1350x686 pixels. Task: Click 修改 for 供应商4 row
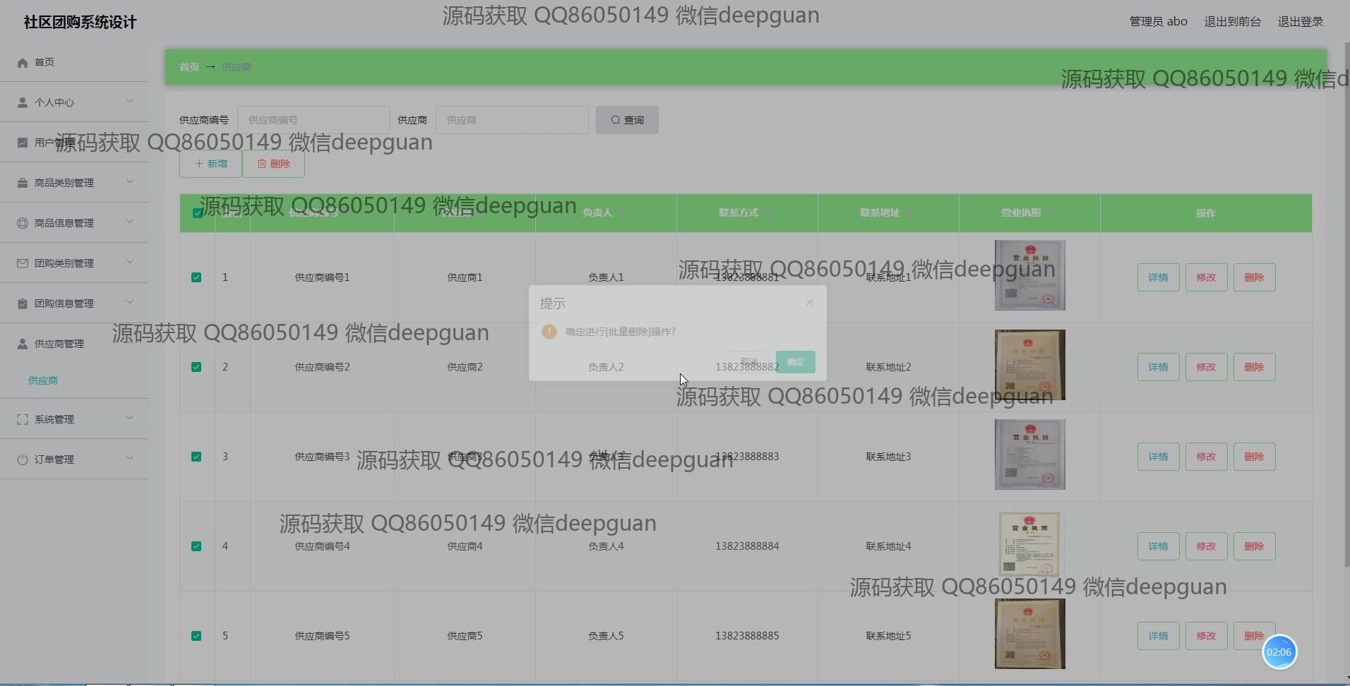(1206, 546)
